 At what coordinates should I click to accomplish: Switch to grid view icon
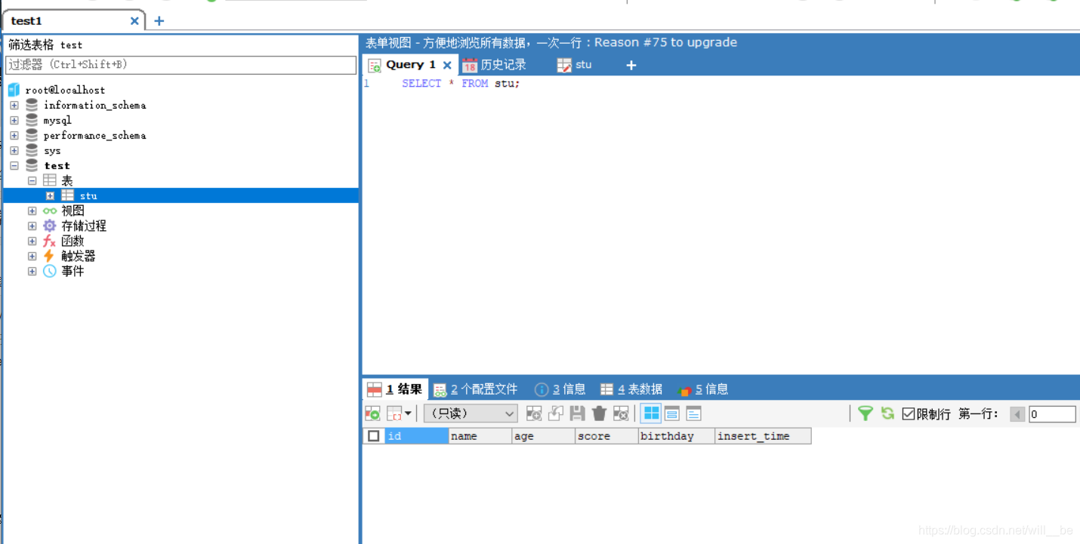coord(651,413)
